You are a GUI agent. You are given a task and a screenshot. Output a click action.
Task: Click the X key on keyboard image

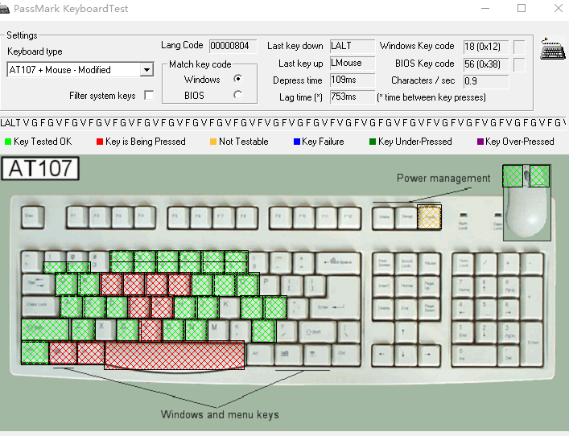pos(105,328)
